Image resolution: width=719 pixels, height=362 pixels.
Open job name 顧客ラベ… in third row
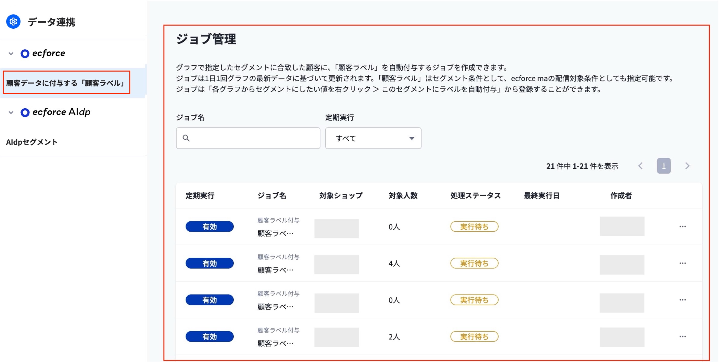click(x=275, y=307)
